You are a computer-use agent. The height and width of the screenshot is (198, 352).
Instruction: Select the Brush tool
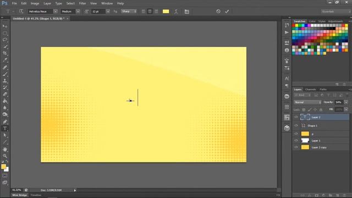[5, 74]
